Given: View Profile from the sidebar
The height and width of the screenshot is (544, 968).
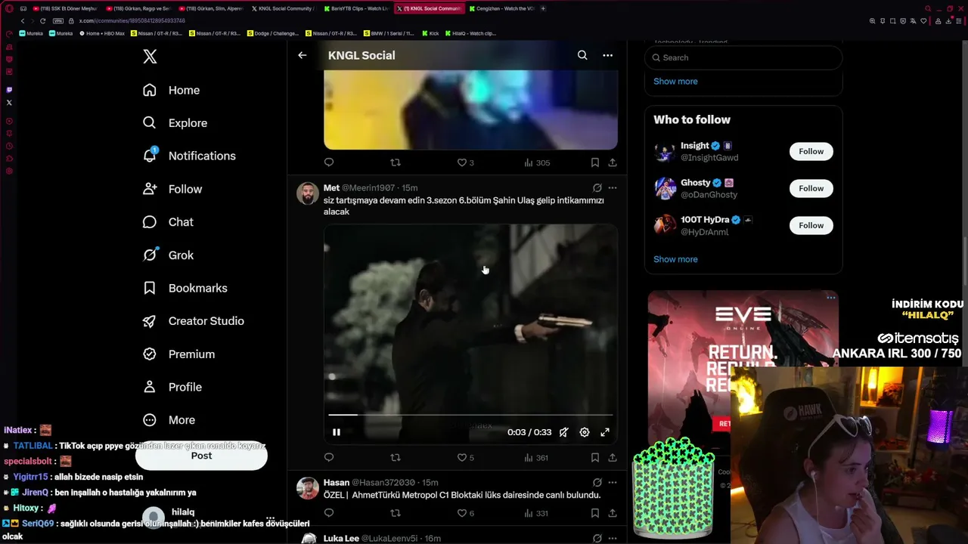Looking at the screenshot, I should pyautogui.click(x=172, y=387).
